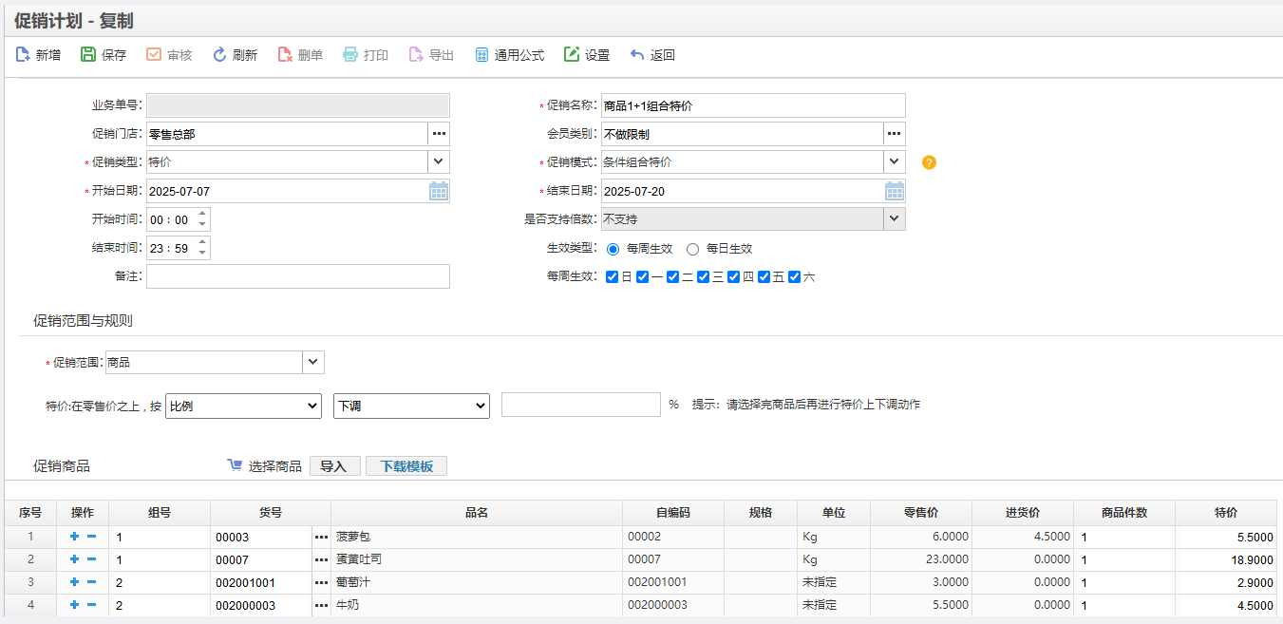Open the 开始日期 calendar icon

(439, 191)
